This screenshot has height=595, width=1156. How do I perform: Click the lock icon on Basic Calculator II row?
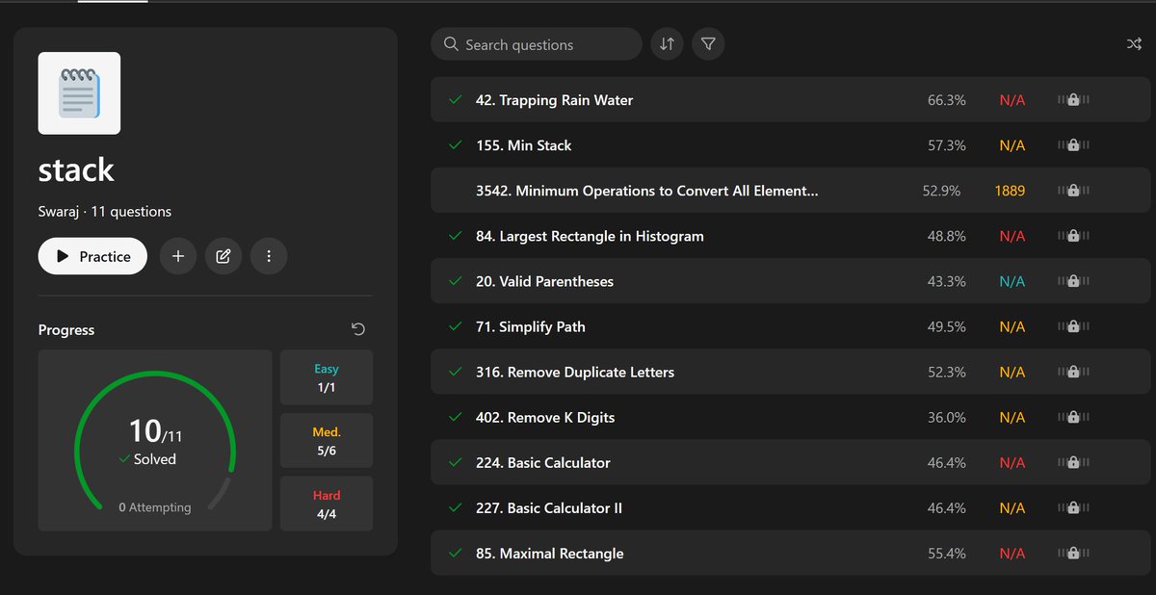[x=1073, y=506]
